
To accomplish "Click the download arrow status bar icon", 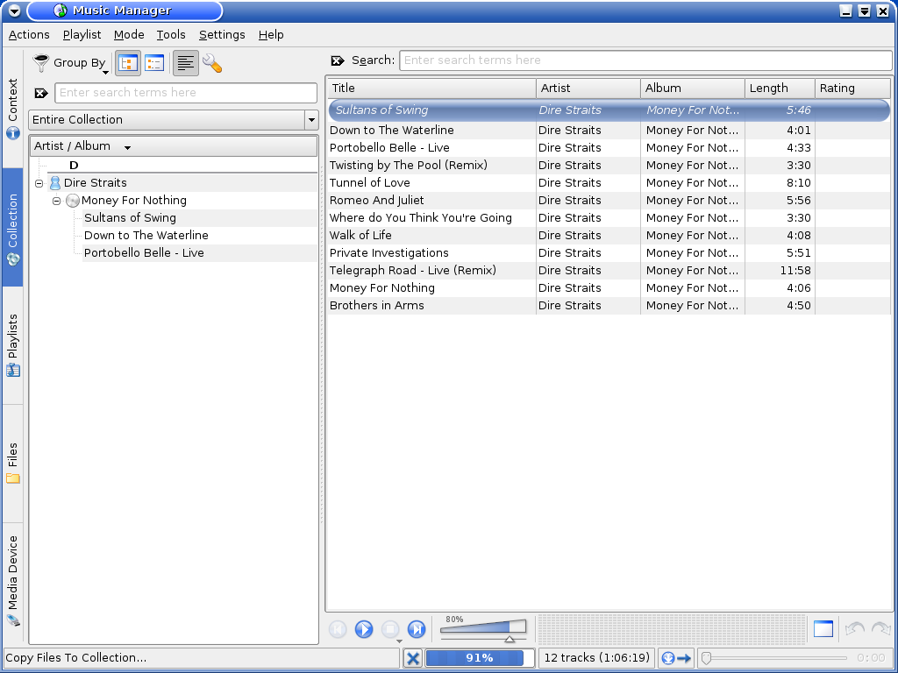I will [676, 658].
